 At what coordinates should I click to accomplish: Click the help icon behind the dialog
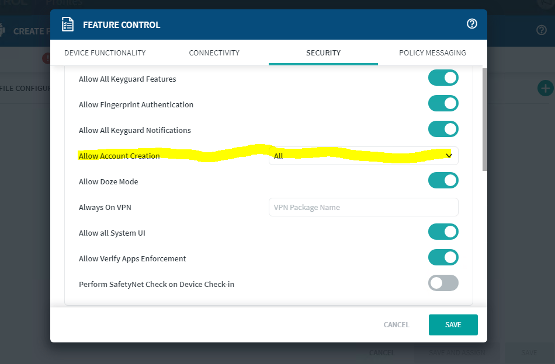coord(542,30)
